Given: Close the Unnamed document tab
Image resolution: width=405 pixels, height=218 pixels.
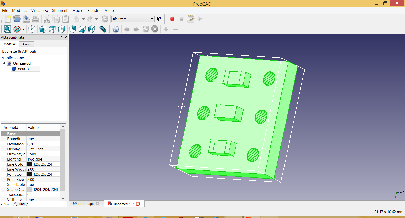Looking at the screenshot, I should coord(138,204).
